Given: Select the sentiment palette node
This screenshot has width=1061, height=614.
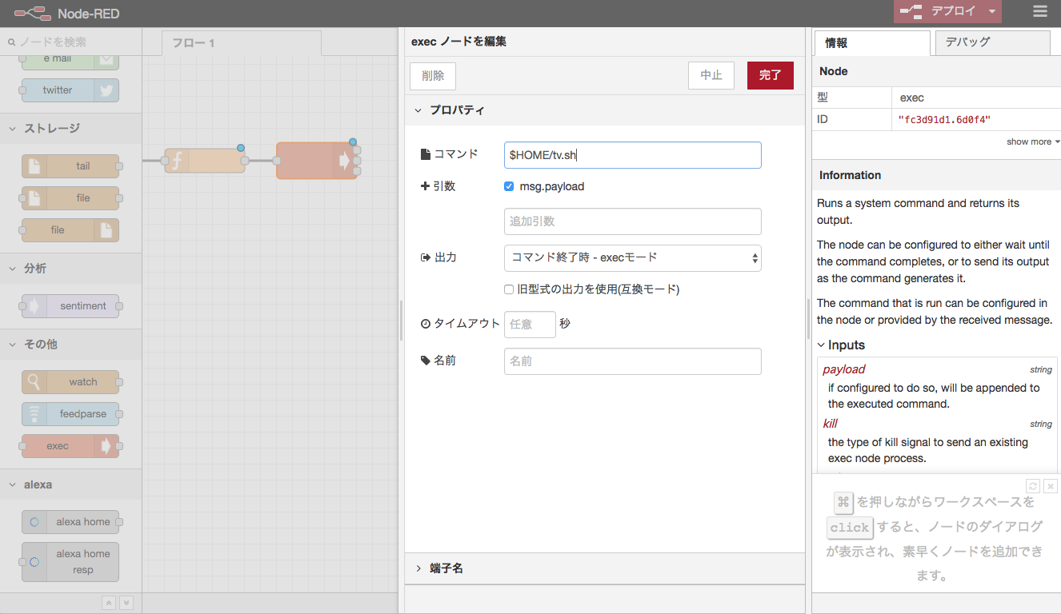Looking at the screenshot, I should click(x=70, y=306).
